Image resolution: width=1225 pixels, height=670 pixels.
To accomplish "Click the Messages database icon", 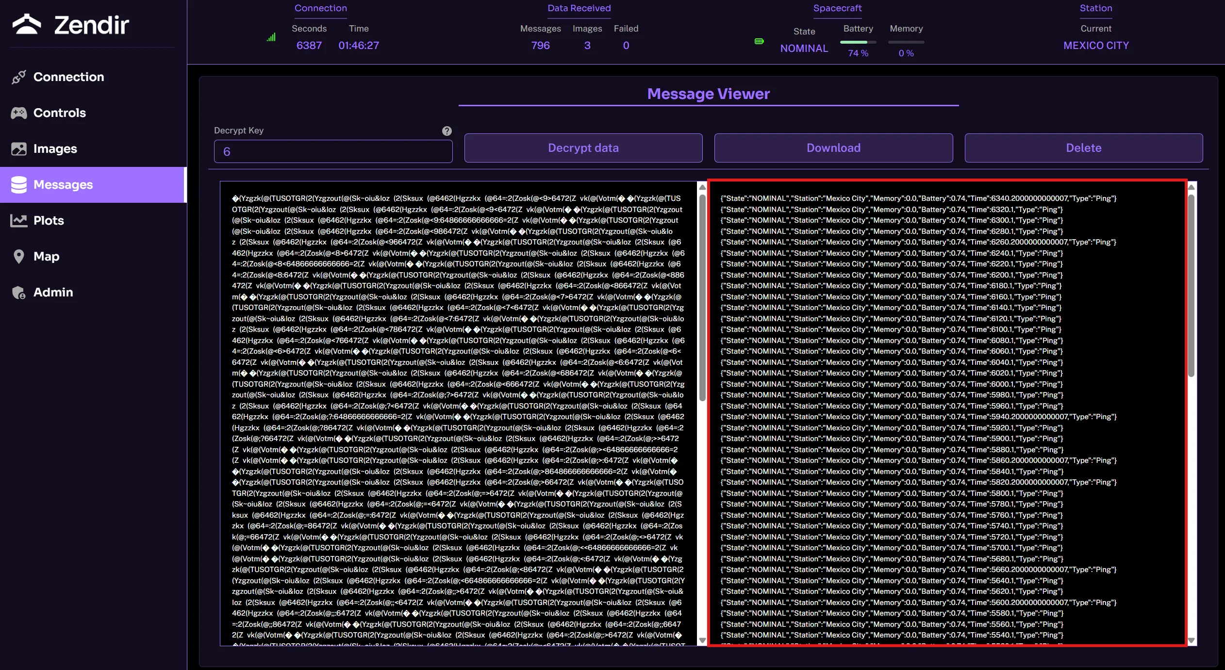I will (18, 185).
